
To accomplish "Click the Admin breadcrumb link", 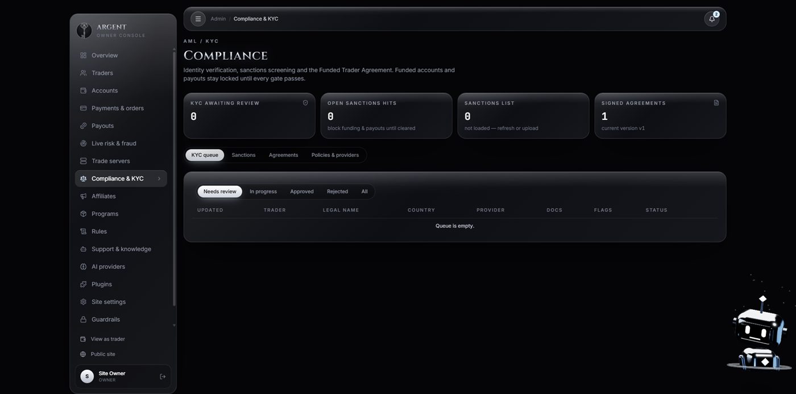I will point(218,19).
